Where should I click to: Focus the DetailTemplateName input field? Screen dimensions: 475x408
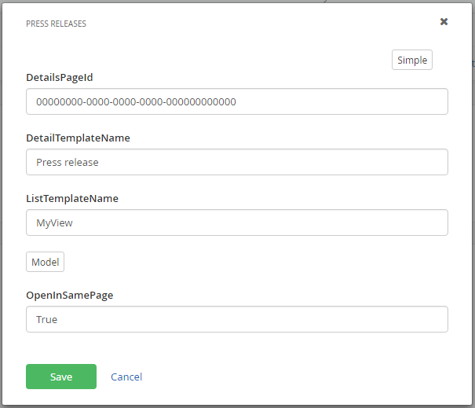coord(237,162)
